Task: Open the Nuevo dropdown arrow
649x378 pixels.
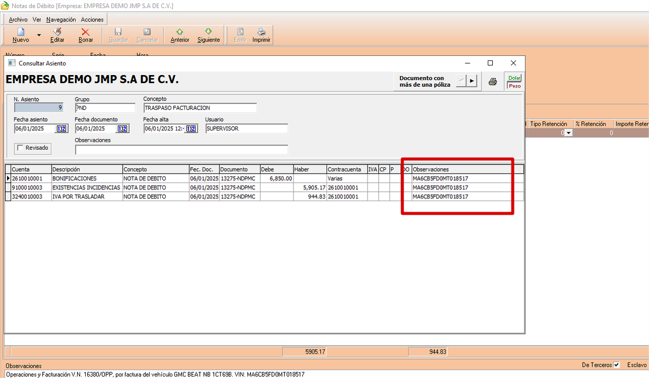Action: [x=39, y=36]
